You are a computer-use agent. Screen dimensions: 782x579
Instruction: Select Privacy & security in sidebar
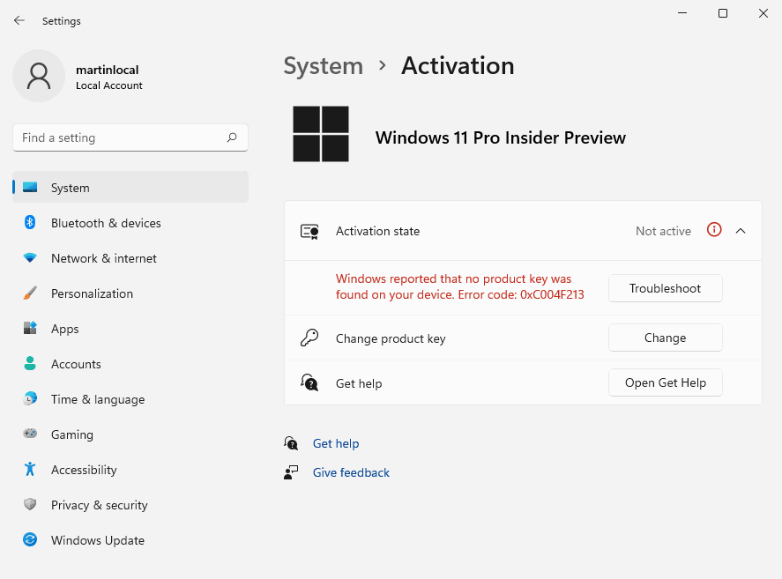click(x=130, y=505)
